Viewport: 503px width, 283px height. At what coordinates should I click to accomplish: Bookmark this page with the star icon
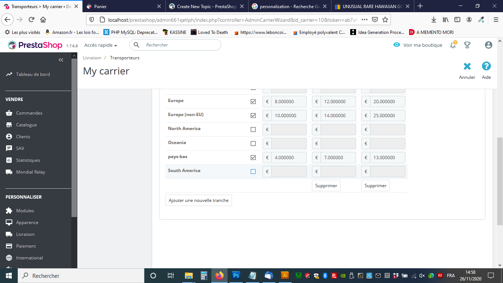click(385, 20)
